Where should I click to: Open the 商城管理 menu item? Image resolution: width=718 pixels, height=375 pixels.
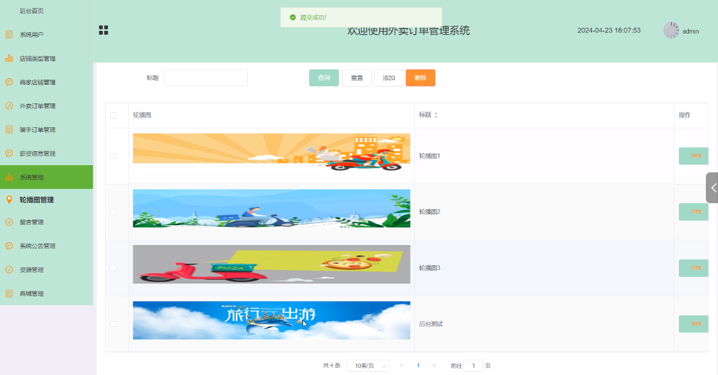coord(46,294)
